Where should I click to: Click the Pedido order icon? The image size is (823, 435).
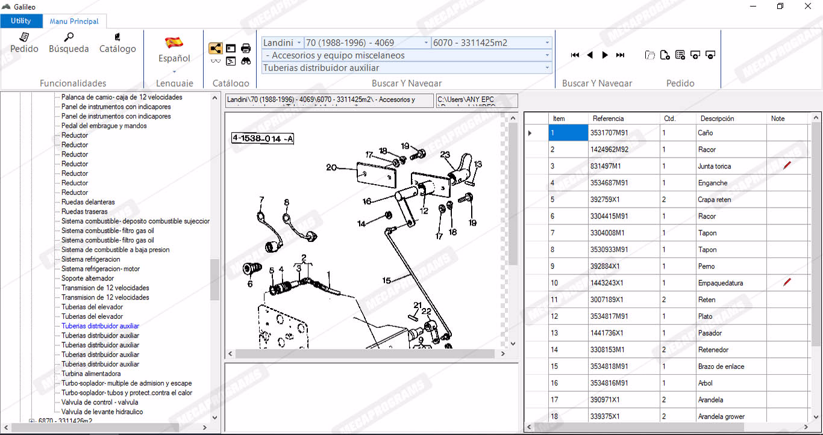coord(24,43)
